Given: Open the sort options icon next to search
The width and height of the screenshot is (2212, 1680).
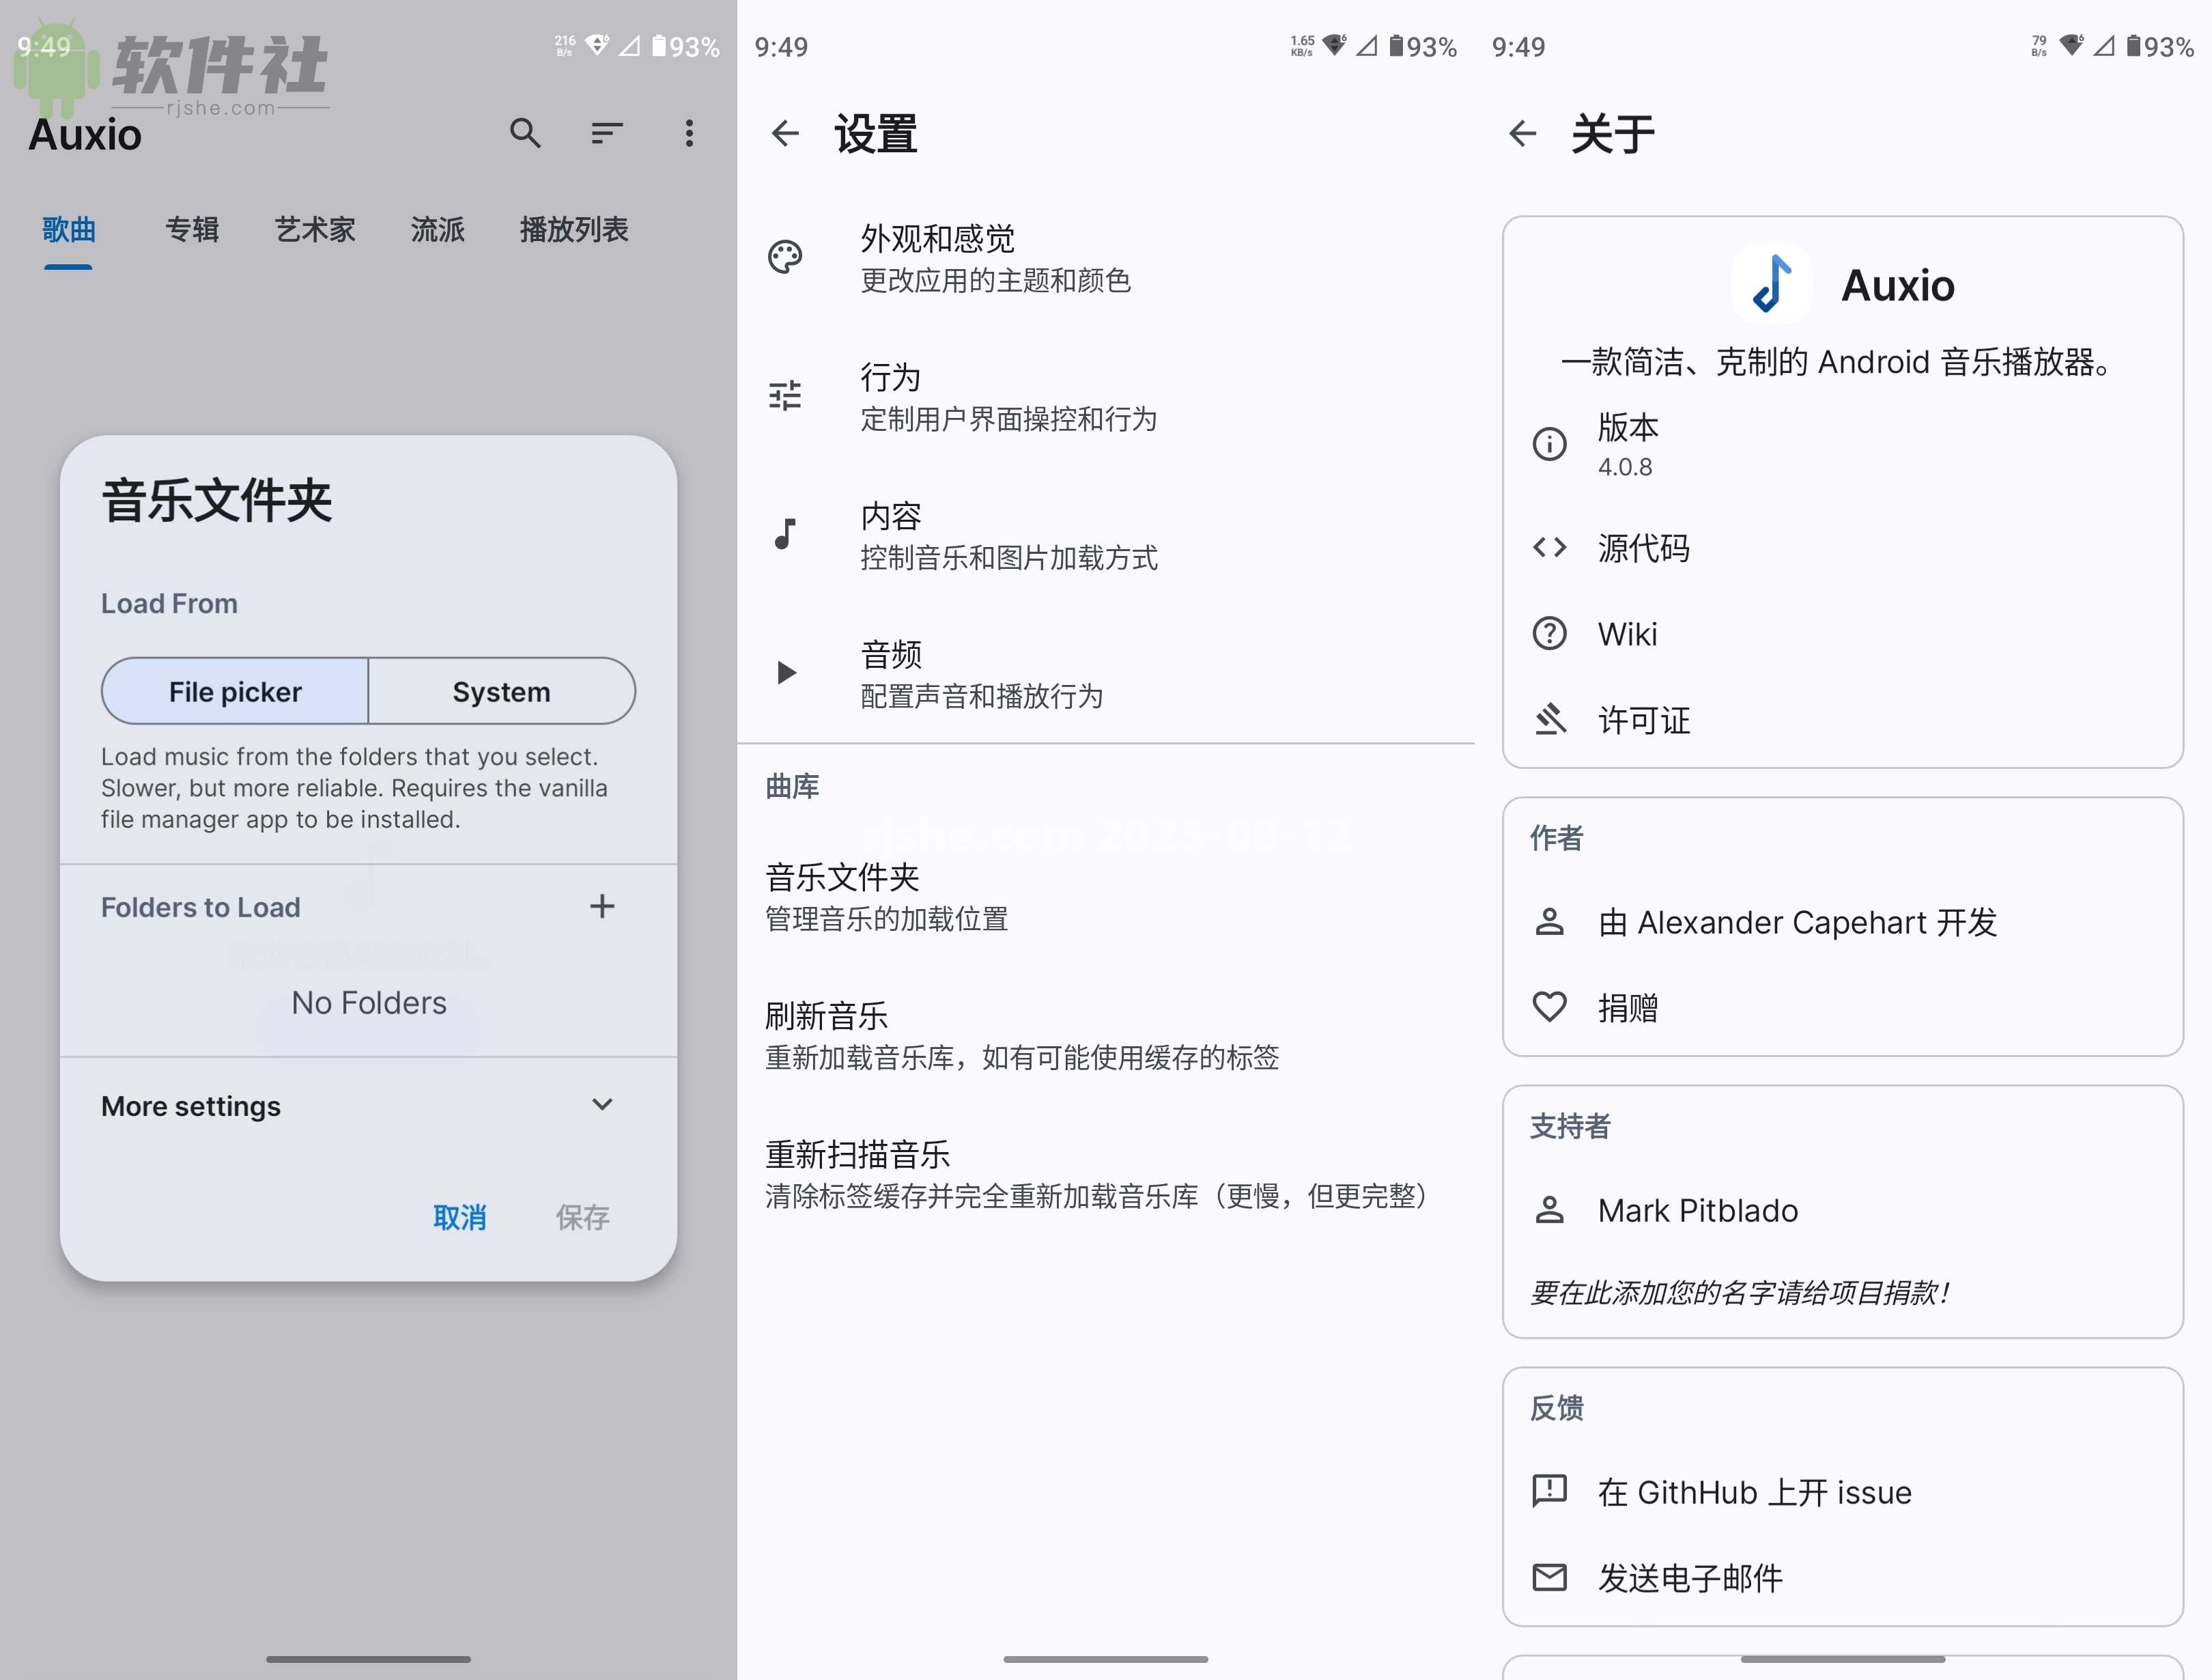Looking at the screenshot, I should click(607, 133).
